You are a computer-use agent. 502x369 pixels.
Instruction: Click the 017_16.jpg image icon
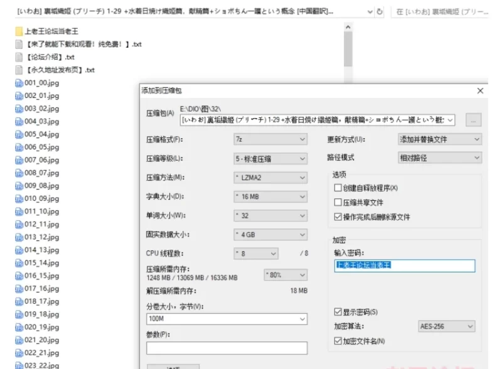(19, 289)
